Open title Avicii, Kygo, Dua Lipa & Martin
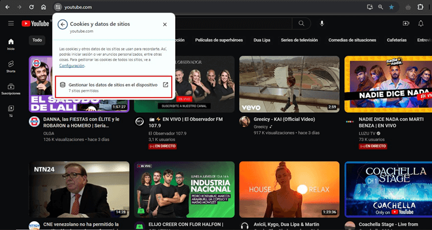432x230 pixels. point(286,224)
